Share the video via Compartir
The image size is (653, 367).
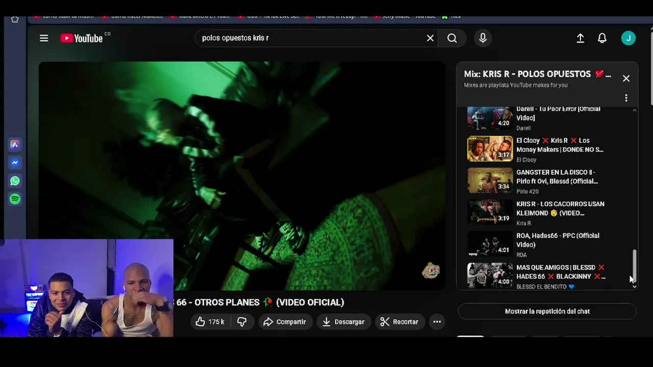[285, 322]
